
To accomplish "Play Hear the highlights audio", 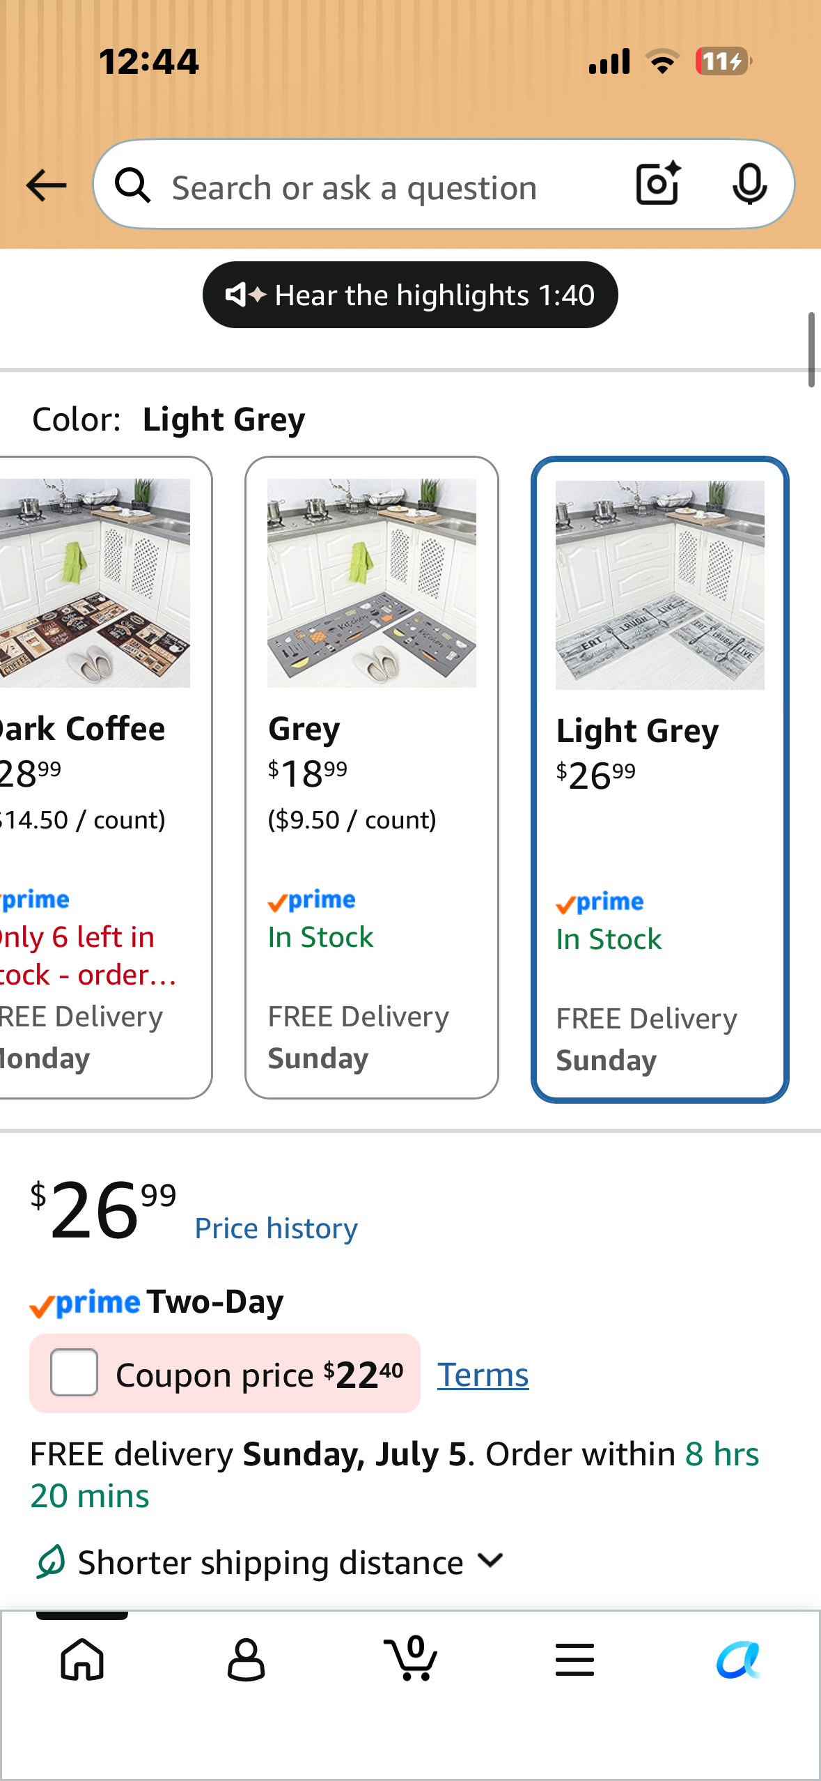I will pos(410,295).
